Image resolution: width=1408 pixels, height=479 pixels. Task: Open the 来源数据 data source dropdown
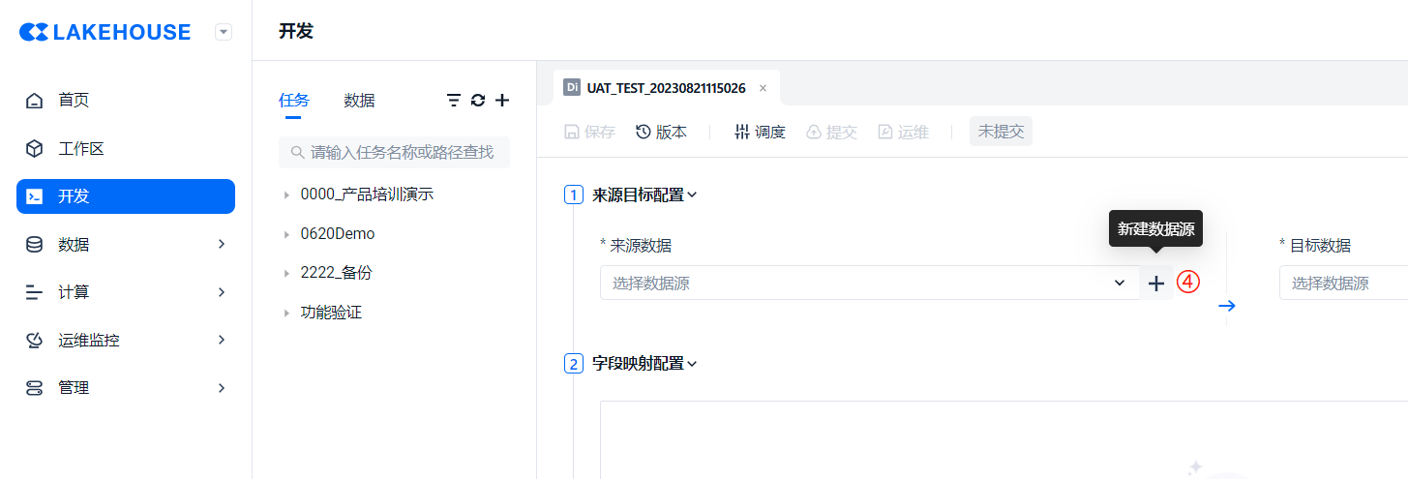coord(869,284)
